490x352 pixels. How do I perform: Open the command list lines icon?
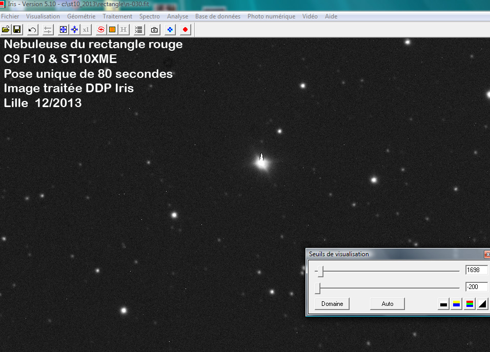click(139, 30)
